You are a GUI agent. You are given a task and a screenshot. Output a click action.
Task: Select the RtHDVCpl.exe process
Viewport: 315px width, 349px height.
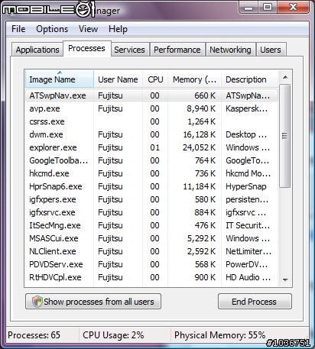point(151,277)
